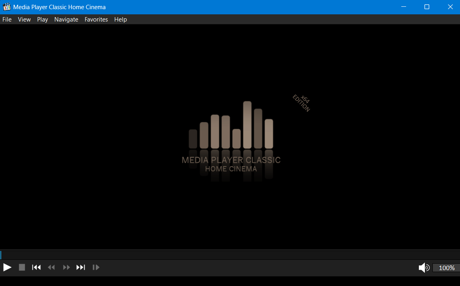Click the seek bar timeline
460x286 pixels.
click(x=230, y=255)
